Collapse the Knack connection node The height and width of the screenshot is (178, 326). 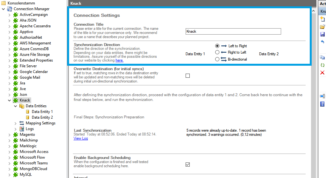click(9, 100)
